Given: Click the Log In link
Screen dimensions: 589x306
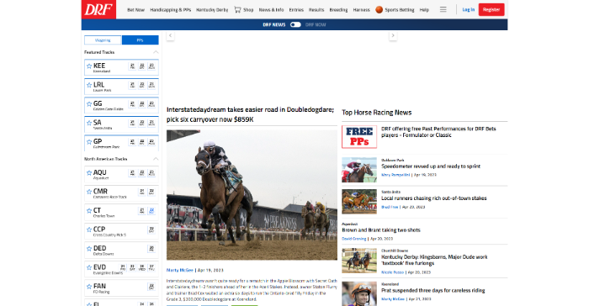Looking at the screenshot, I should [x=469, y=10].
